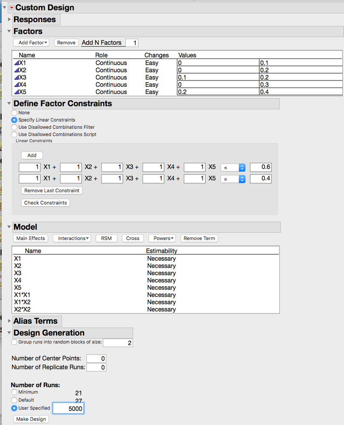Viewport: 344px width, 425px height.
Task: Click Role 'Continuous' for factor X4
Action: click(111, 85)
